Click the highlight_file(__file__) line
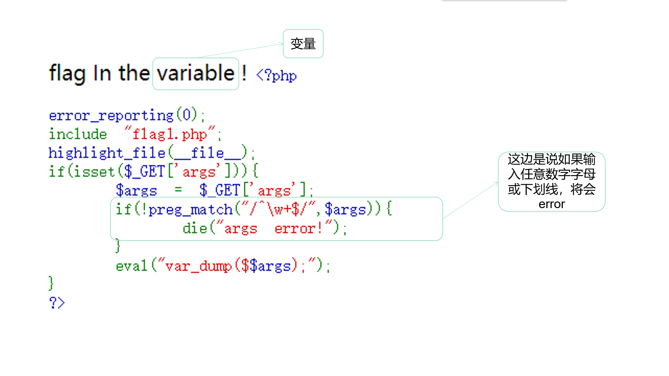Image resolution: width=669 pixels, height=376 pixels. coord(151,153)
